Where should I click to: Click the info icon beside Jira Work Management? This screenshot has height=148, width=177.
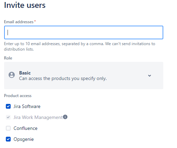point(65,117)
